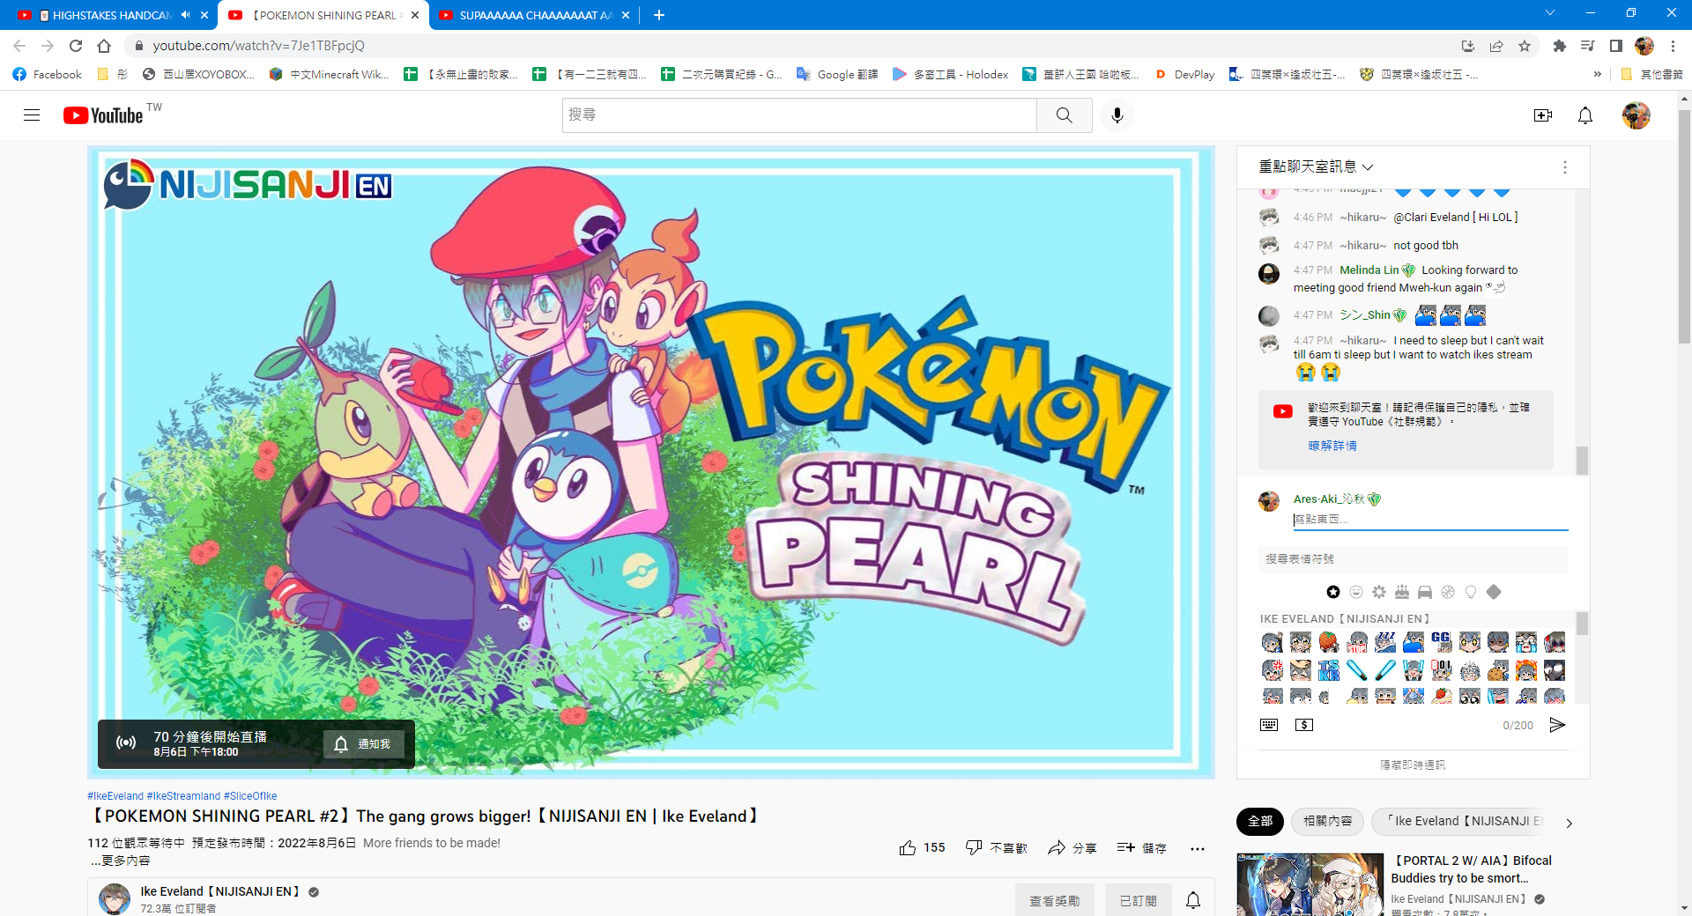This screenshot has height=916, width=1692.
Task: Select the 相關內容 filter chip
Action: [1327, 821]
